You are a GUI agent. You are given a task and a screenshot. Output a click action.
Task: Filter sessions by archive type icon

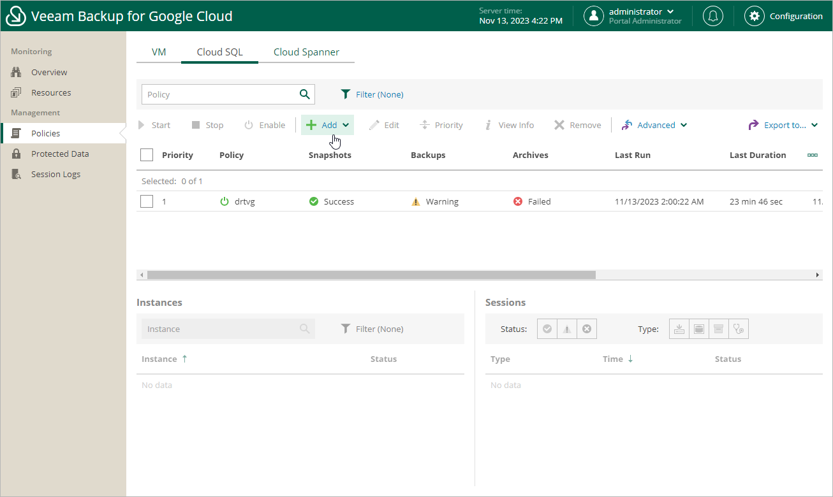coord(719,329)
